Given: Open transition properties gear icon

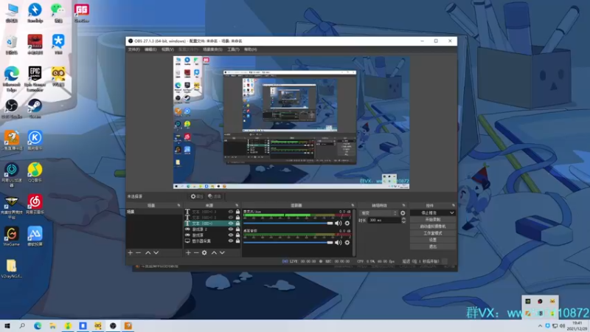Looking at the screenshot, I should coord(403,212).
